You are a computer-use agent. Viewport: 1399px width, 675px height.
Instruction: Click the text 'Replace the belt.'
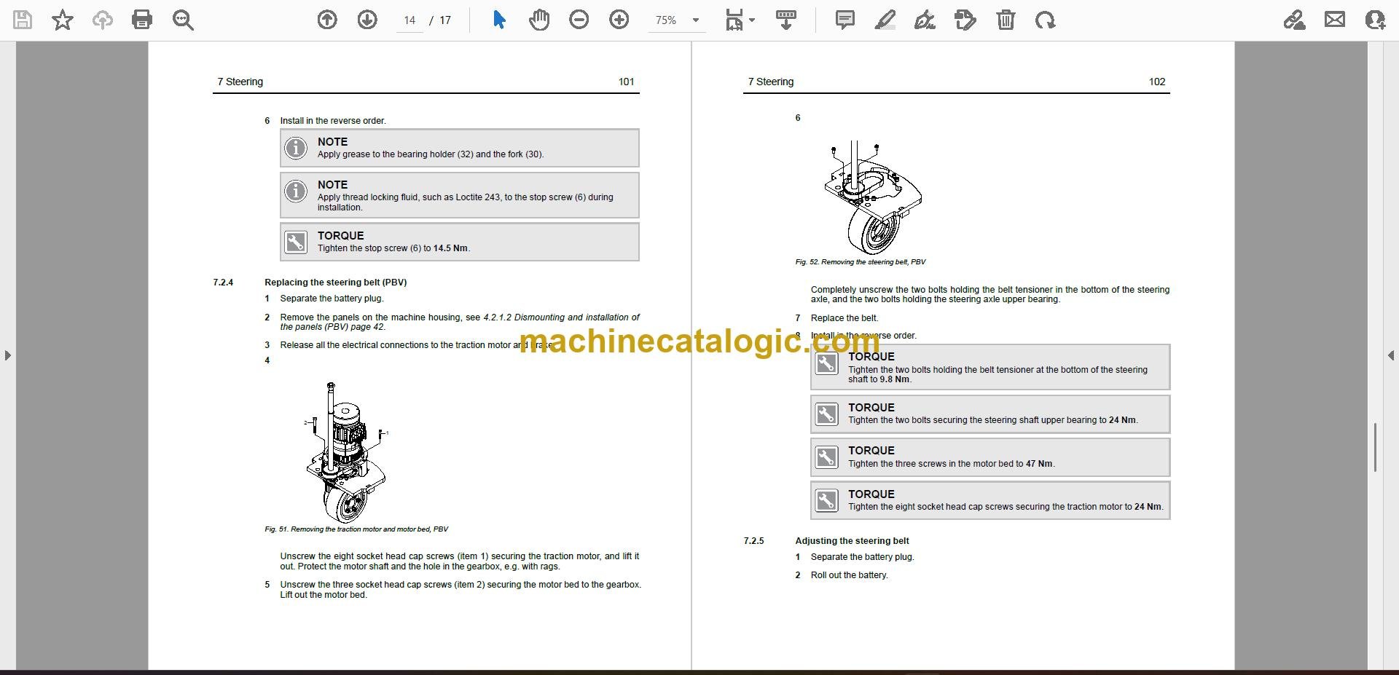(844, 318)
